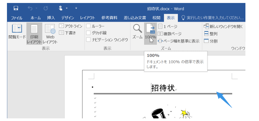Select 印刷レイアウト view
259x121 pixels.
point(34,34)
